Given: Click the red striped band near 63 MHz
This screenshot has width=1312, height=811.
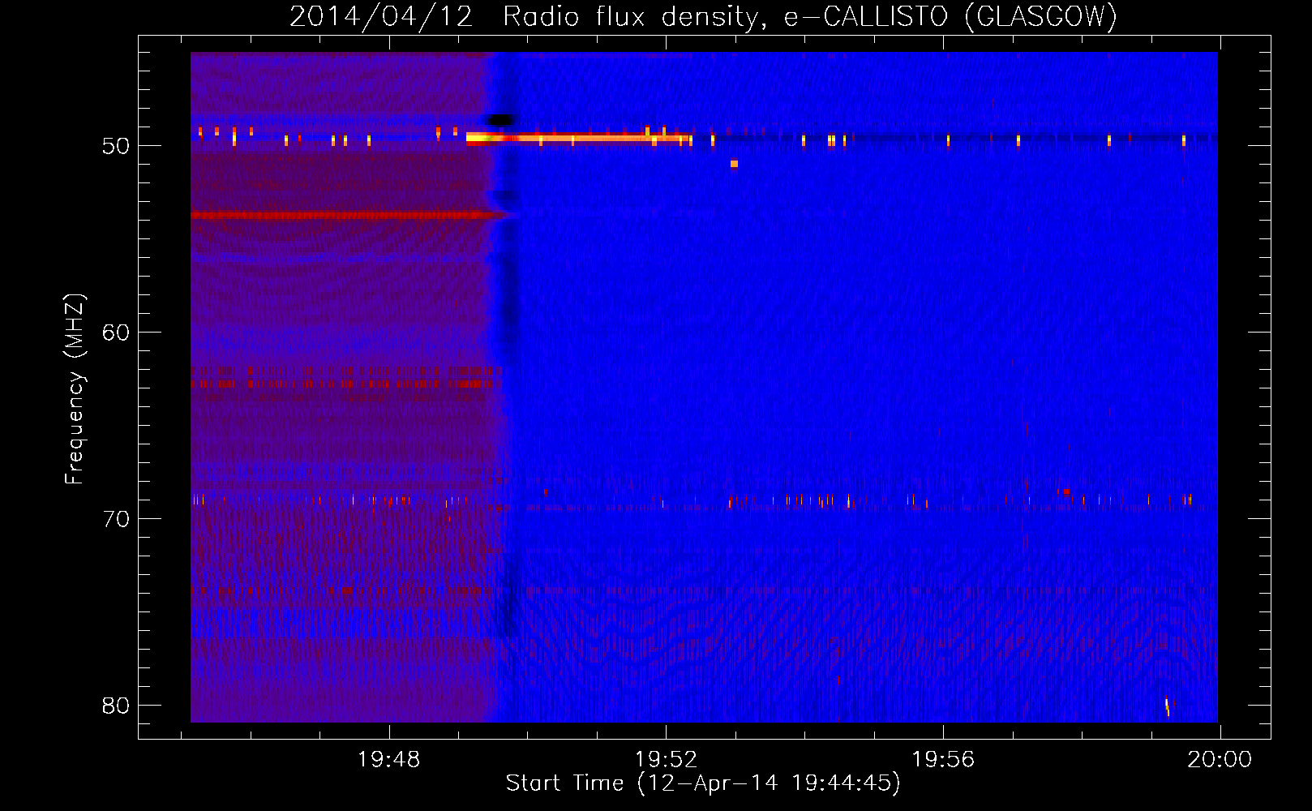Looking at the screenshot, I should (346, 383).
